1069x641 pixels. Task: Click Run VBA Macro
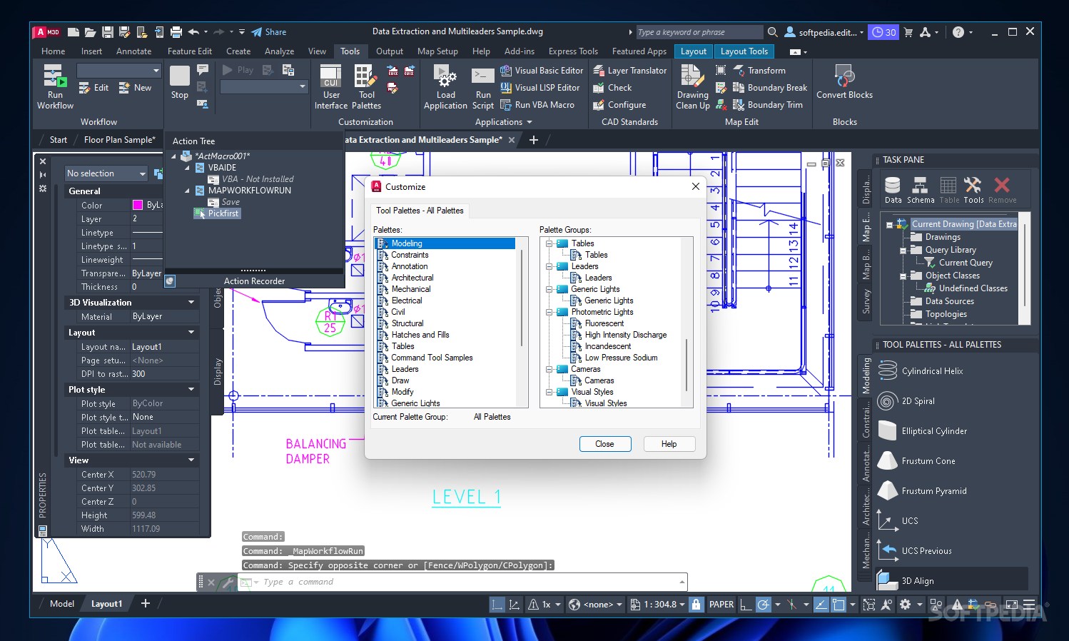[537, 105]
